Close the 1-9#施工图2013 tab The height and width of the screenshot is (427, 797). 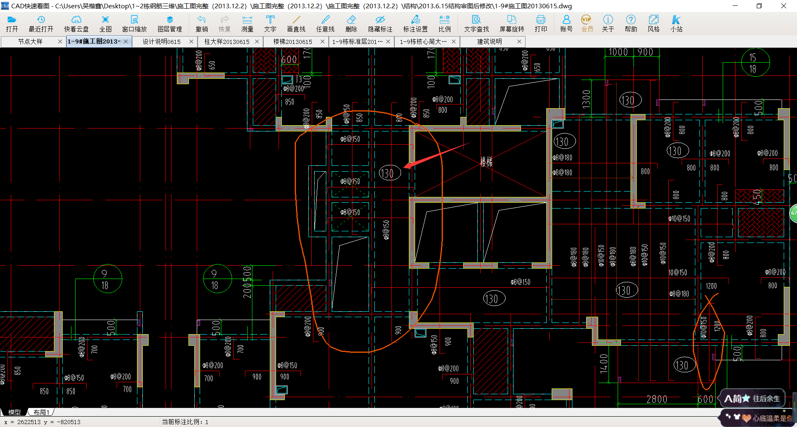[126, 41]
